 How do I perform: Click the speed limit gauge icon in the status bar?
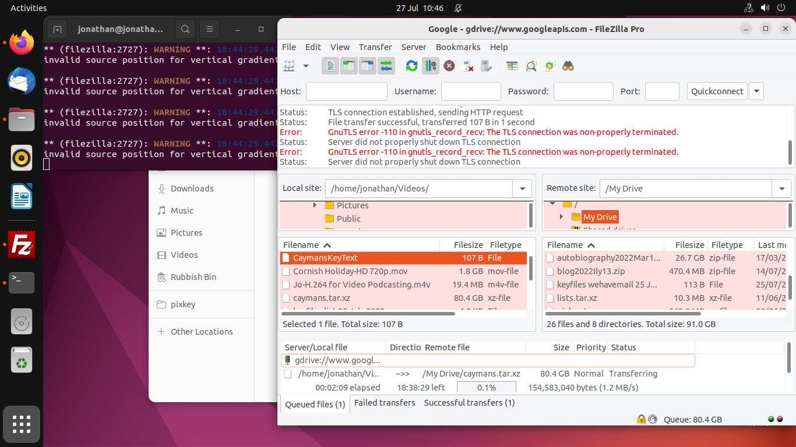coord(653,419)
